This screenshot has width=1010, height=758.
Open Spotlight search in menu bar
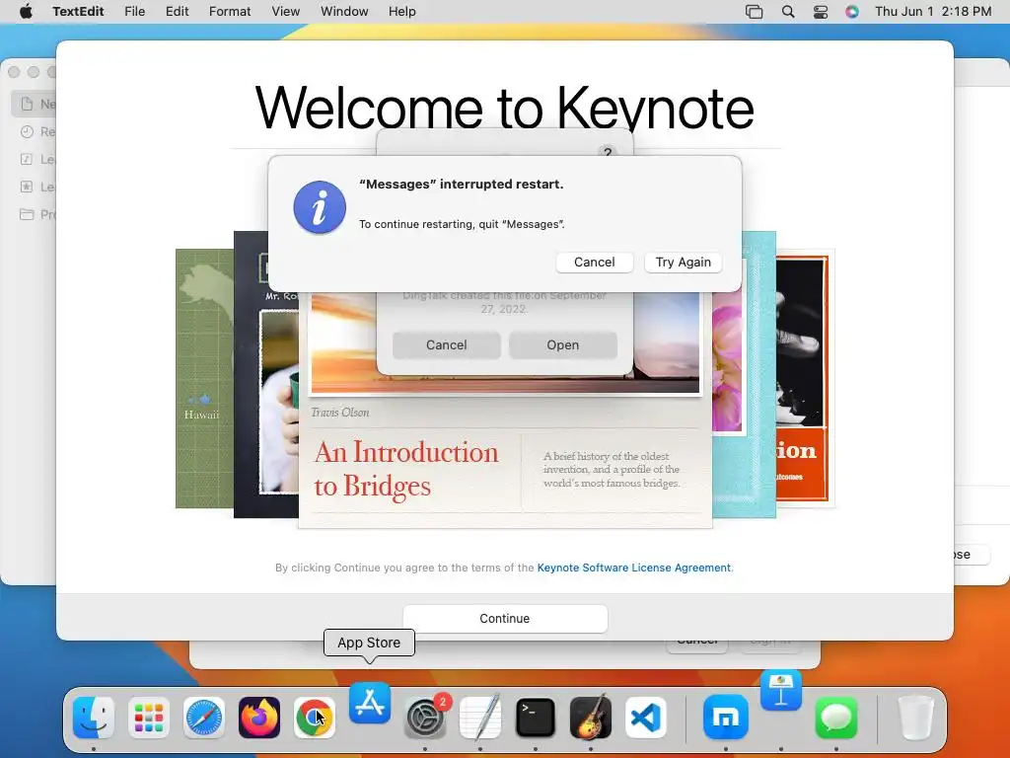coord(788,12)
